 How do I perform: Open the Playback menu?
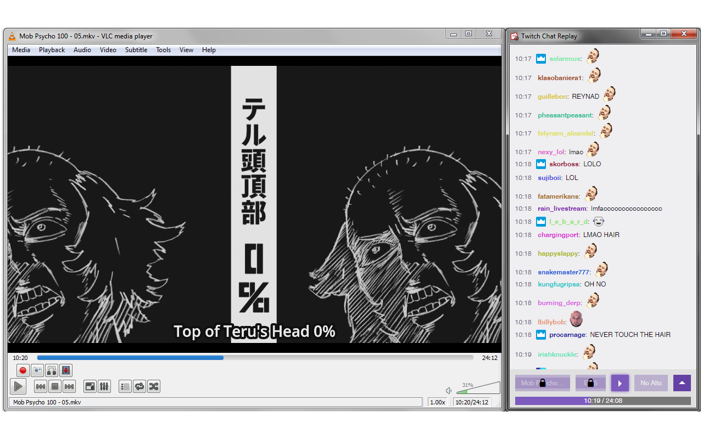[52, 50]
